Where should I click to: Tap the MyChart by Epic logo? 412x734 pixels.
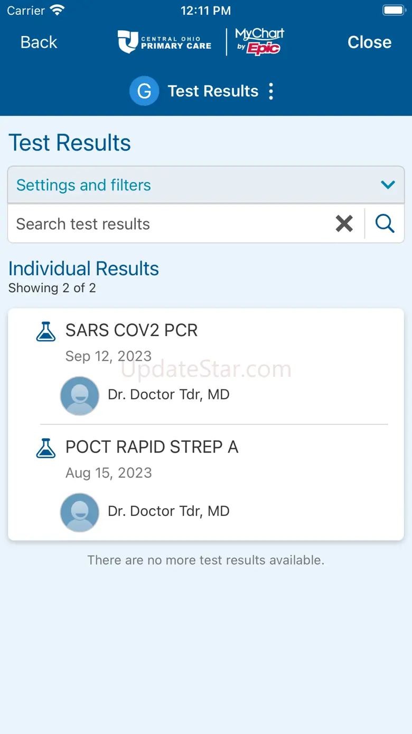[259, 41]
